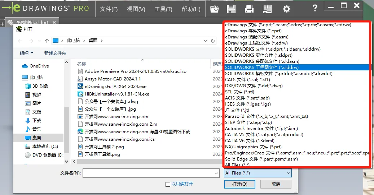Select the Ansys Motor-CAD 2024.1.1 file
Viewport: 374px width, 195px height.
point(109,79)
